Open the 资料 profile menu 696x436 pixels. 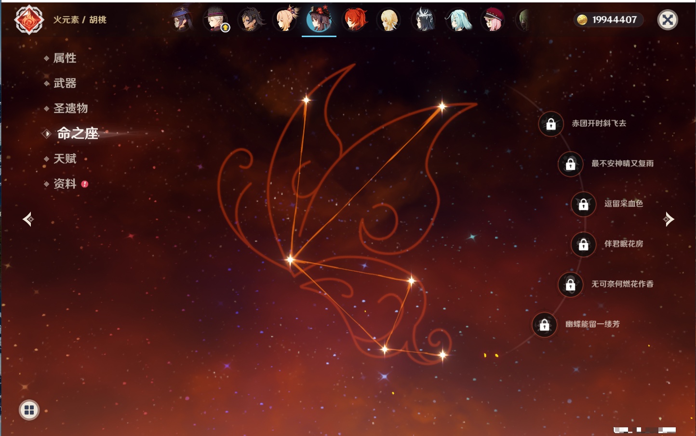(65, 184)
